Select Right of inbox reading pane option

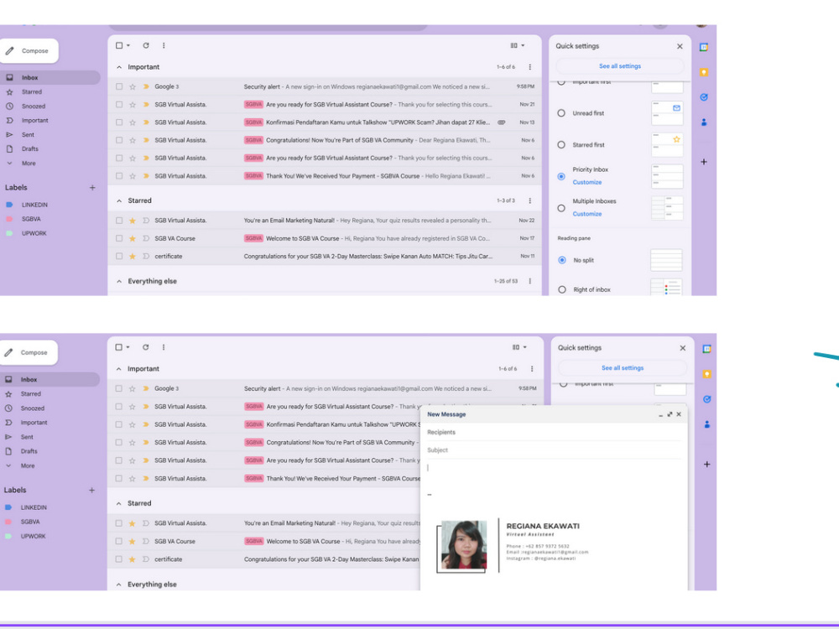click(x=562, y=289)
